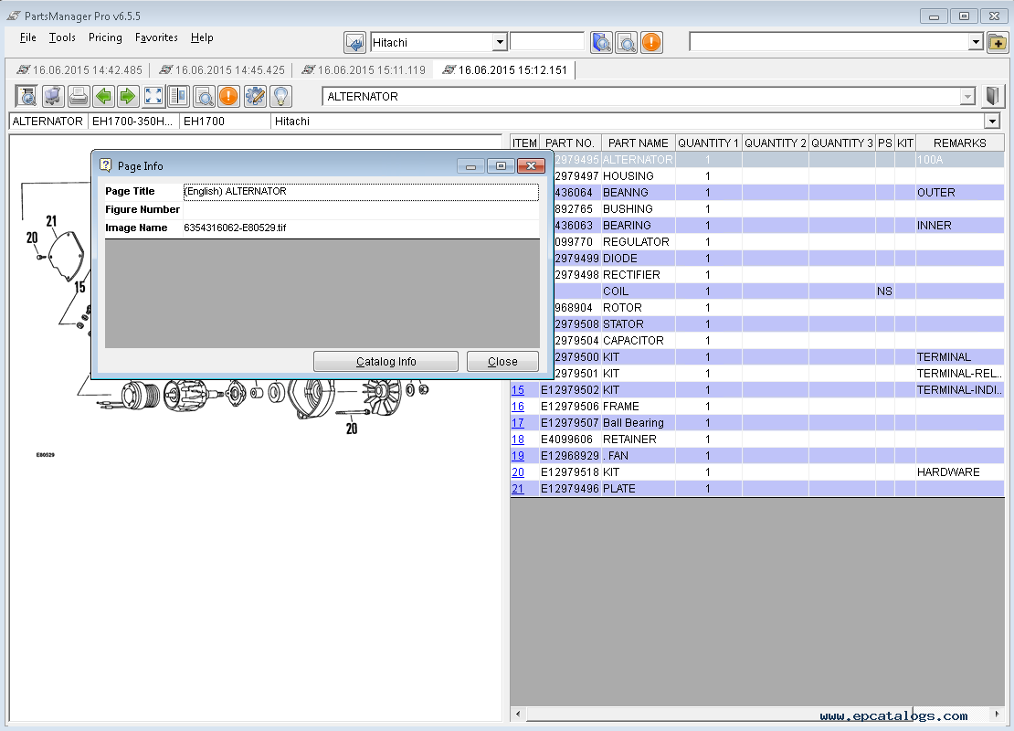Viewport: 1014px width, 731px height.
Task: Expand the breadcrumb path dropdown arrow
Action: click(991, 121)
